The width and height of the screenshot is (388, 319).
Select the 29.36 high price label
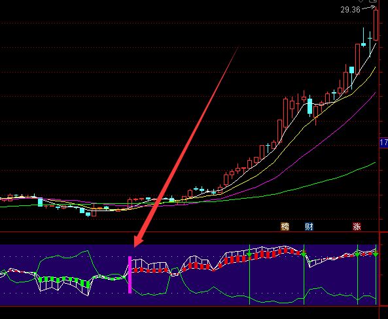click(x=350, y=10)
